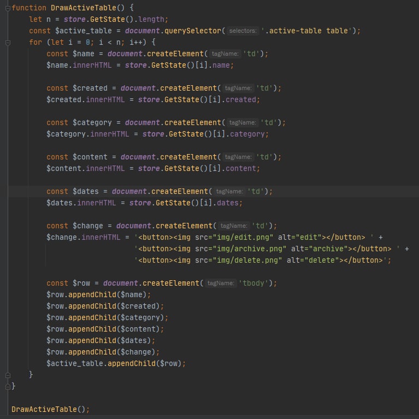Collapse the DrawActiveTable function fold marker
419x419 pixels.
pos(8,8)
